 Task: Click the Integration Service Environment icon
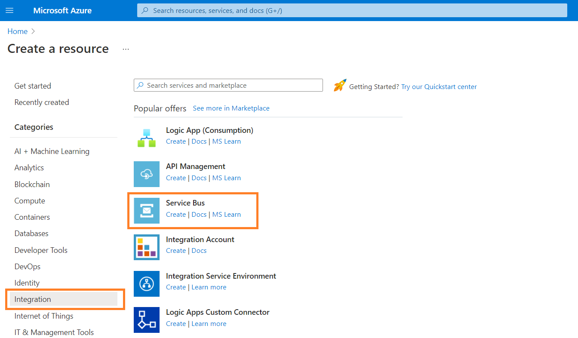(147, 284)
